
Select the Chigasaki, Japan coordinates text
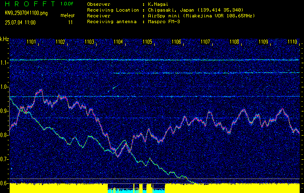[195, 10]
